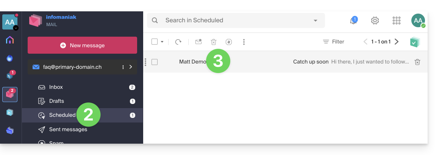The height and width of the screenshot is (155, 439).
Task: Open the apps grid launcher
Action: 397,21
